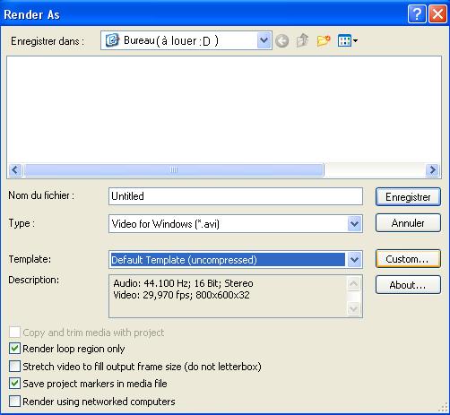This screenshot has width=450, height=415.
Task: Open Custom template settings
Action: (408, 259)
